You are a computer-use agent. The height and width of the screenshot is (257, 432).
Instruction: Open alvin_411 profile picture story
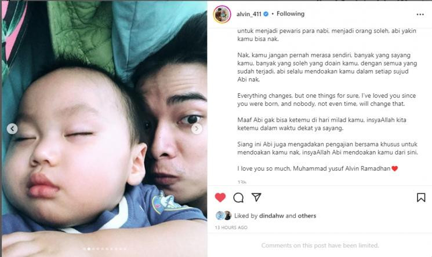tap(222, 14)
